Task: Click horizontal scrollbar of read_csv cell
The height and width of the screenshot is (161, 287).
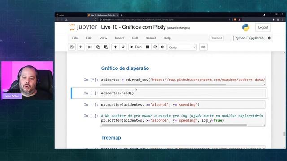Action: click(164, 85)
